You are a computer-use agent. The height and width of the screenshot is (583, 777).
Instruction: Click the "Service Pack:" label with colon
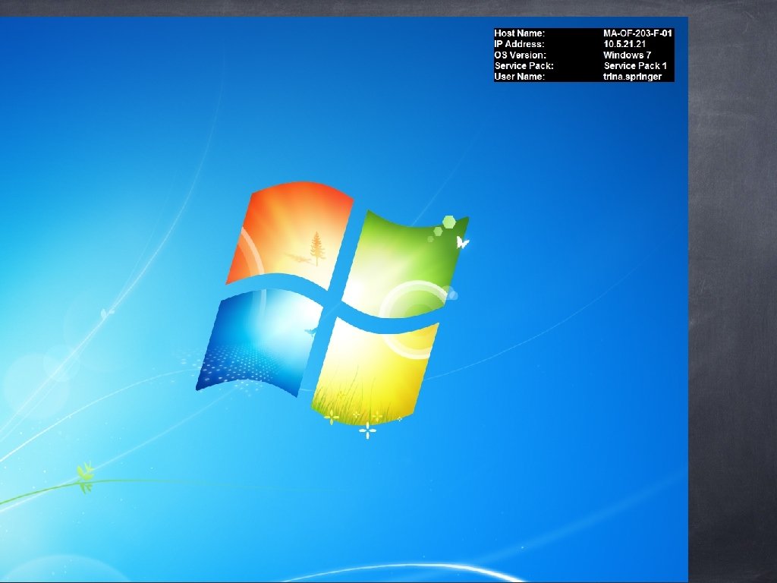point(524,65)
